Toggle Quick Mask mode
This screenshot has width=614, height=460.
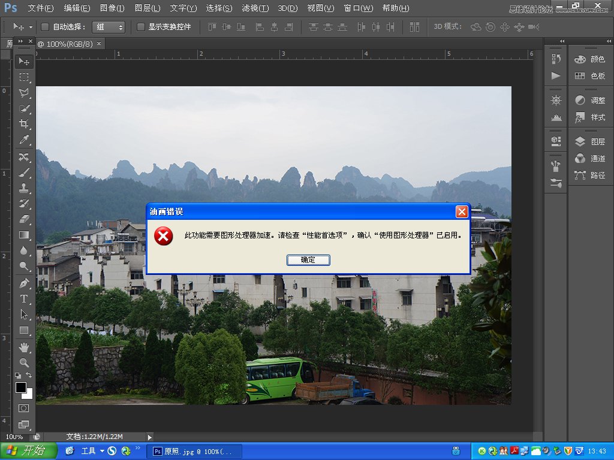(23, 408)
